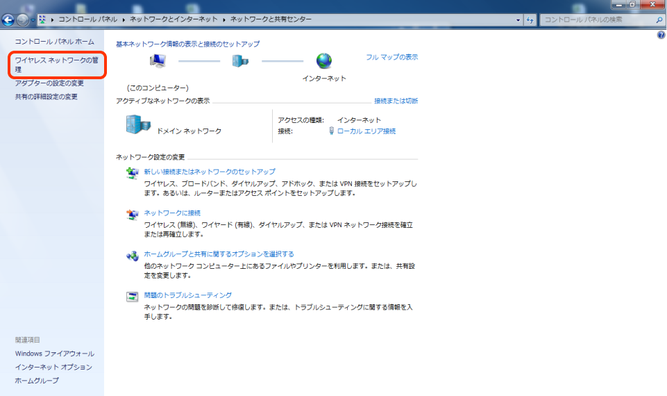Screen dimensions: 667x396
Task: Click the フル マップの表示 link
Action: pos(391,57)
